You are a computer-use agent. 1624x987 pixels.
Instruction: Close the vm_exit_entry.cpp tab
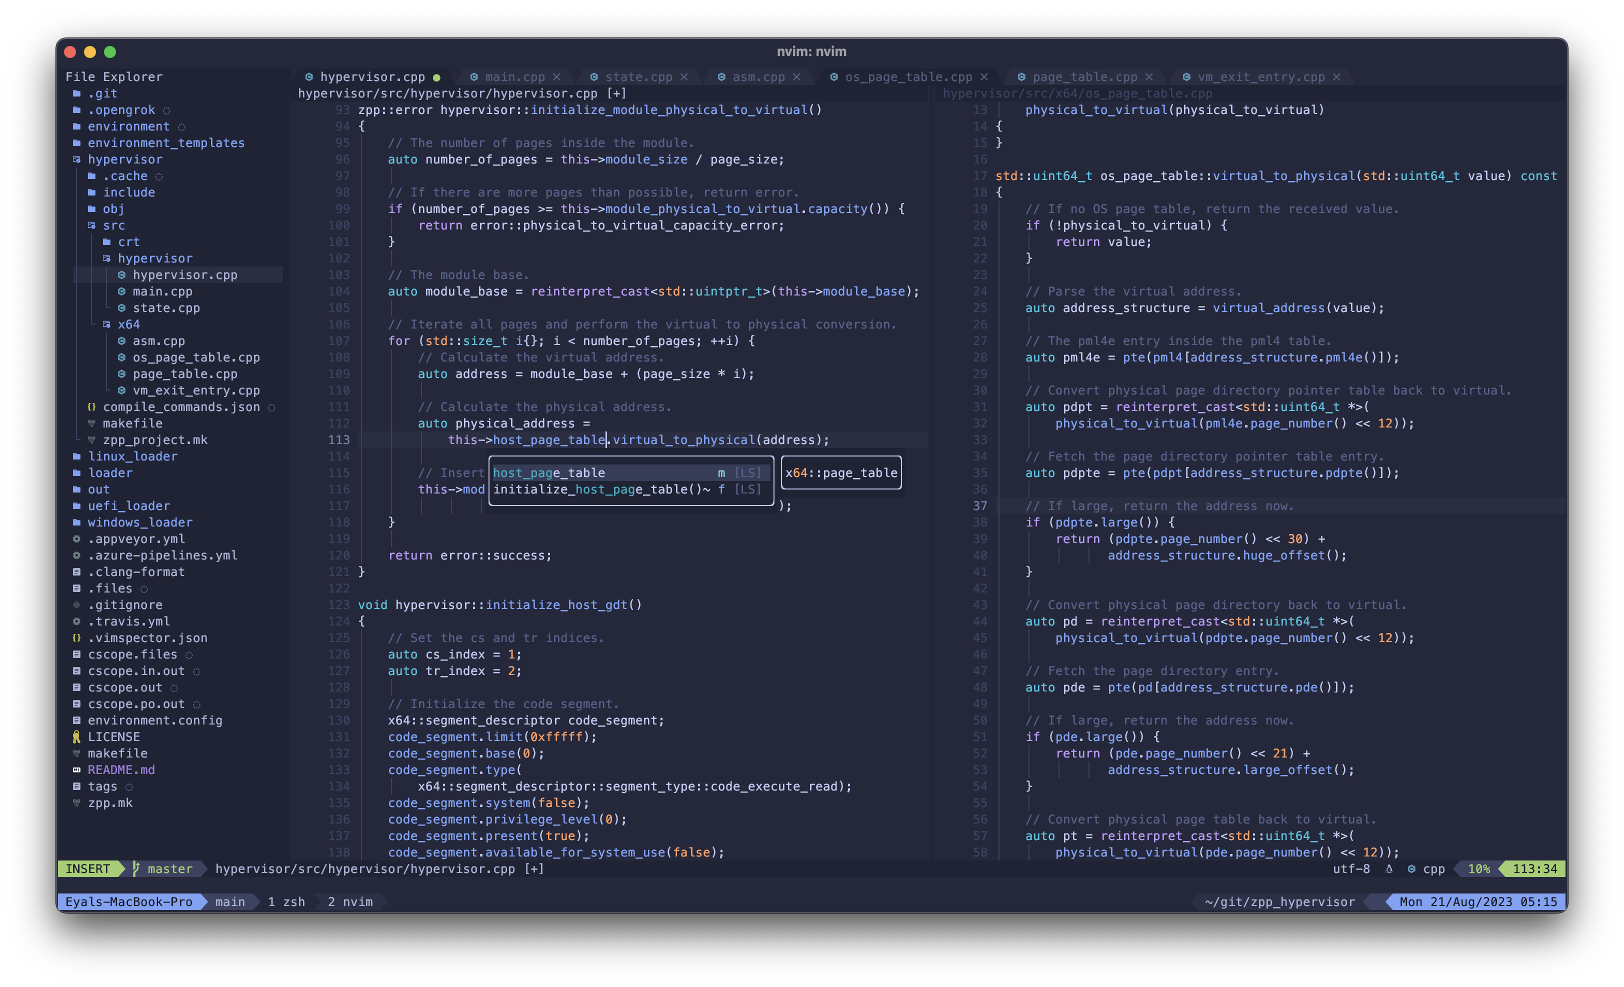[x=1336, y=76]
